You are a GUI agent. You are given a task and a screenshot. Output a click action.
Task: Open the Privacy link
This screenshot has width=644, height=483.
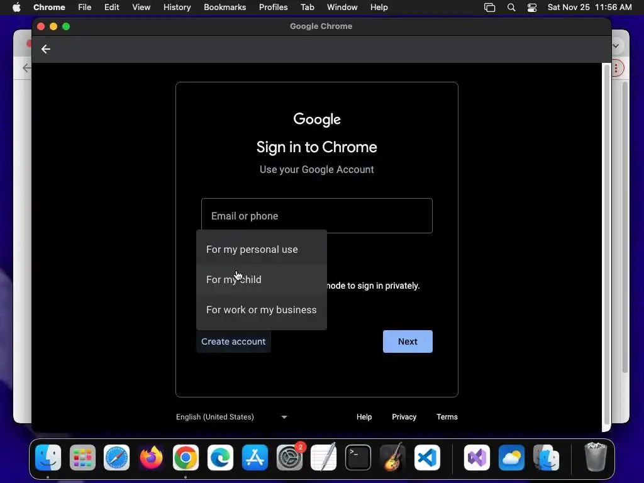pyautogui.click(x=404, y=417)
